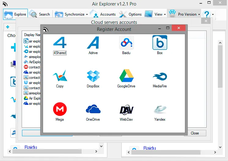Choose the Yandex flying saucer icon
Viewport: 228px width, 161px height.
point(160,109)
